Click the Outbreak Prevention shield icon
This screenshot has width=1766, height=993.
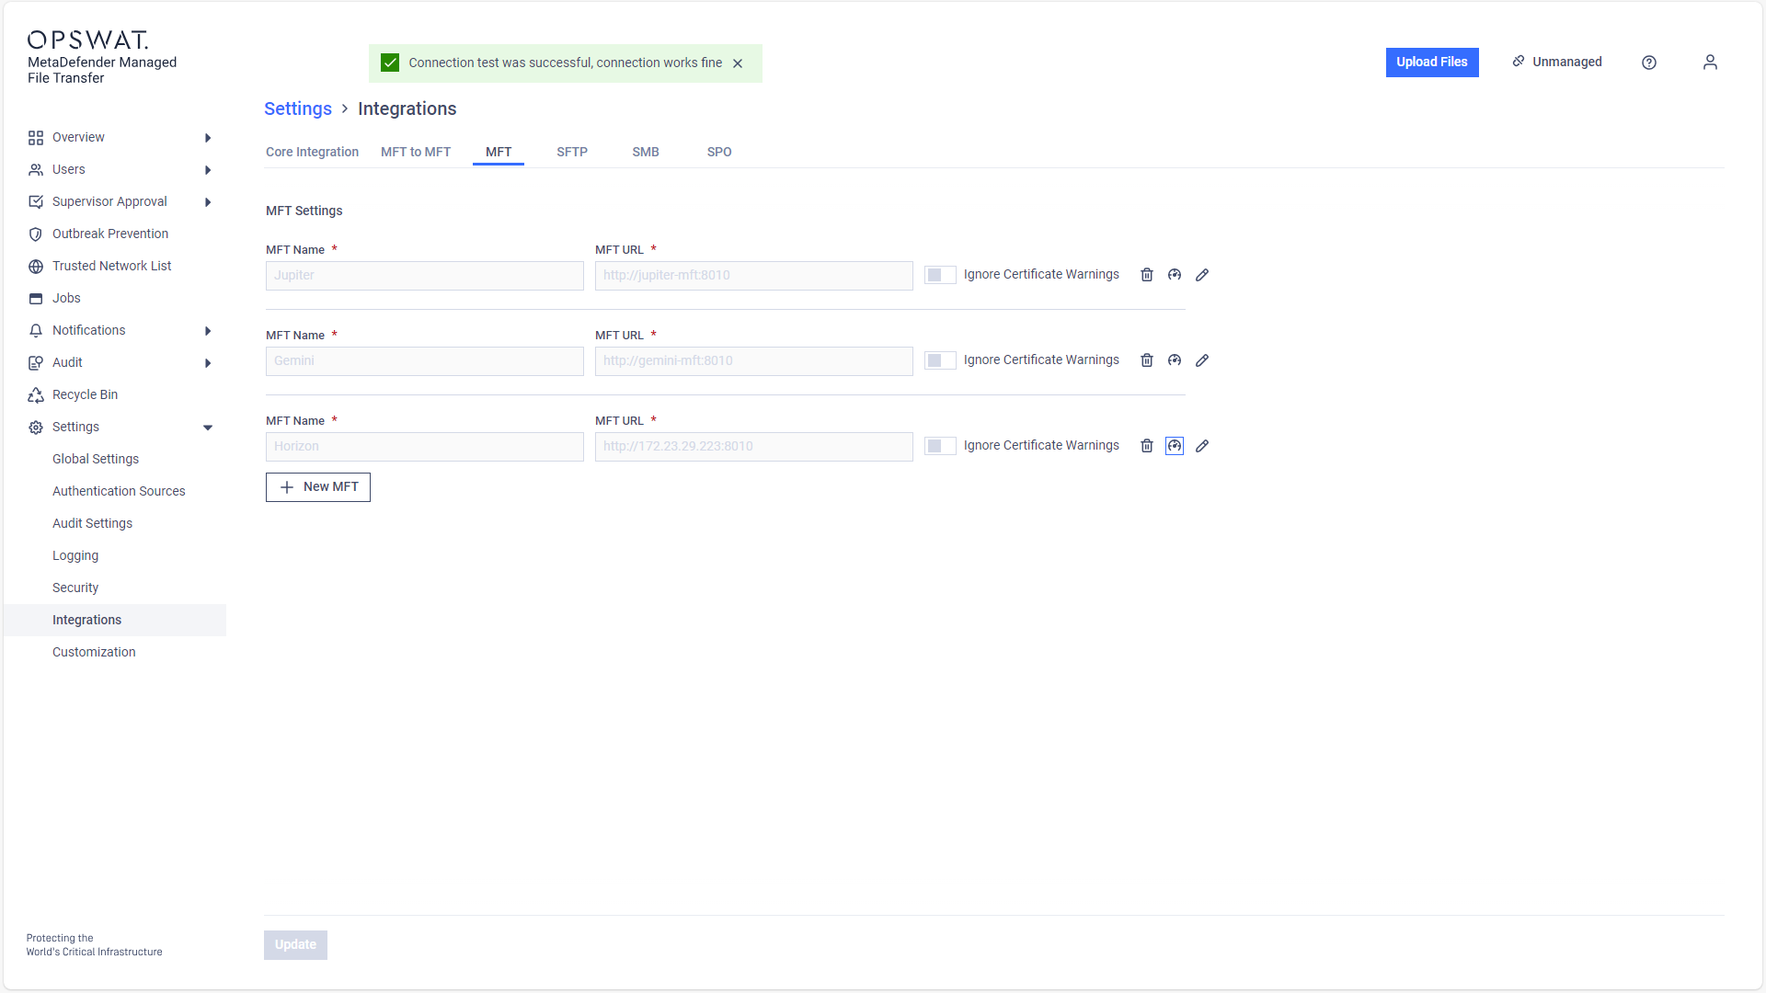(36, 234)
